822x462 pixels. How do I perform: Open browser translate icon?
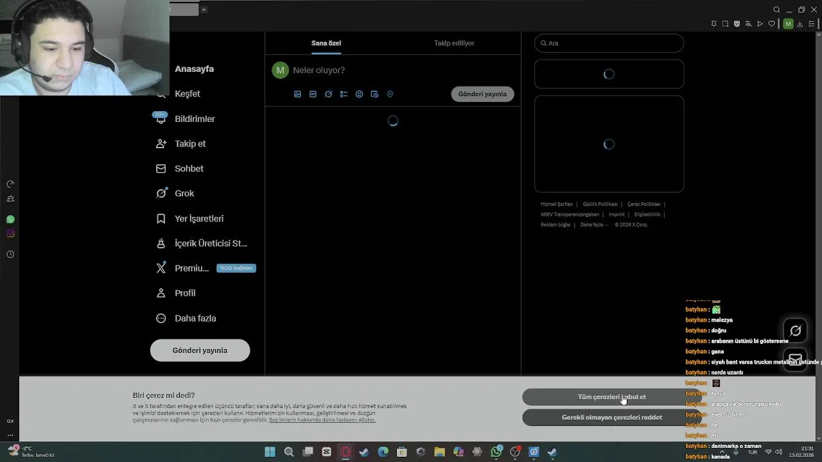click(x=748, y=24)
